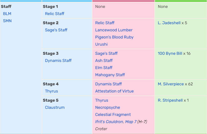Viewport: 207px width, 134px height.
Task: Open the Claustrum weapon link
Action: coord(55,108)
